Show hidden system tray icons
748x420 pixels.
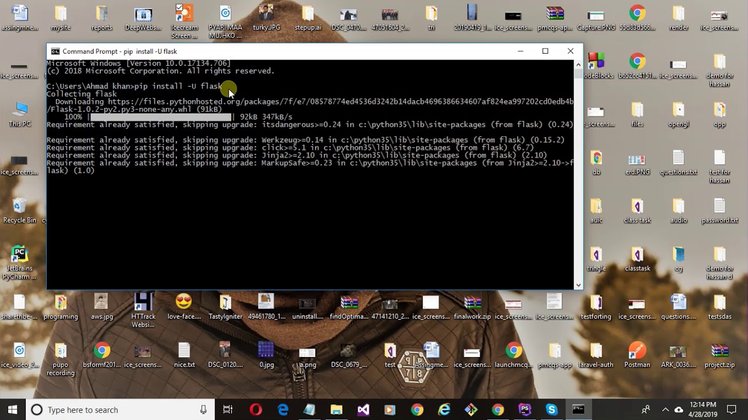click(665, 409)
